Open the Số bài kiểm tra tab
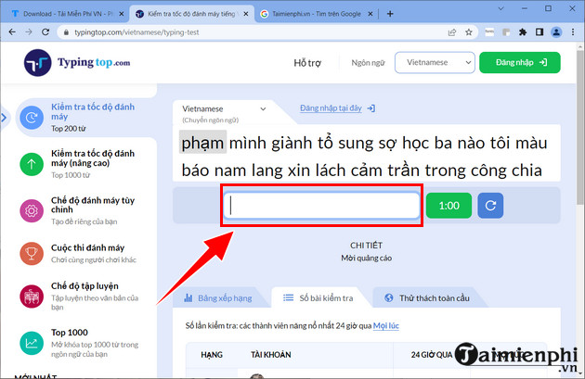 coord(319,297)
